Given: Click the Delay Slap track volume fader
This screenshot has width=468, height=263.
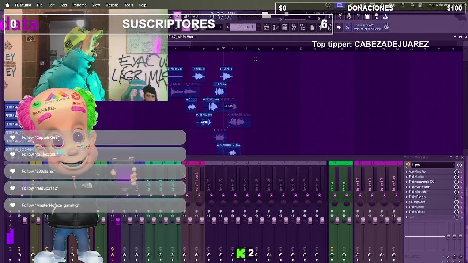Looking at the screenshot, I should [399, 221].
